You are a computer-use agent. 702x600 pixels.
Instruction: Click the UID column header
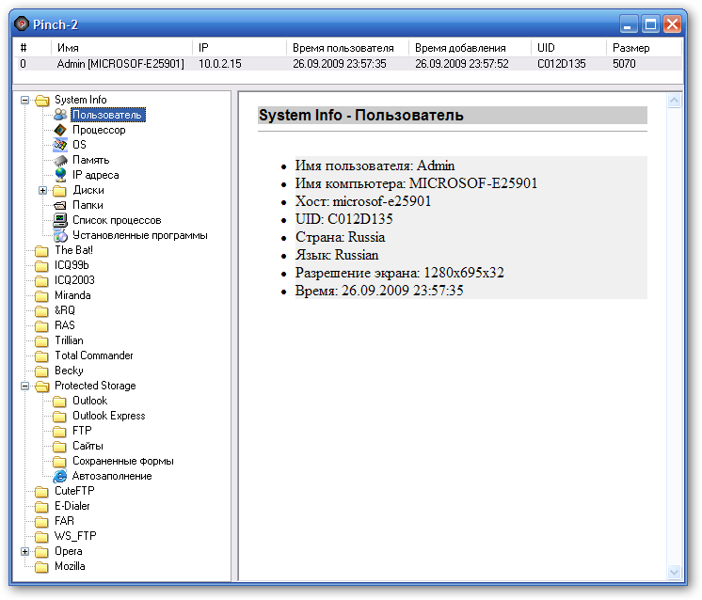point(569,48)
